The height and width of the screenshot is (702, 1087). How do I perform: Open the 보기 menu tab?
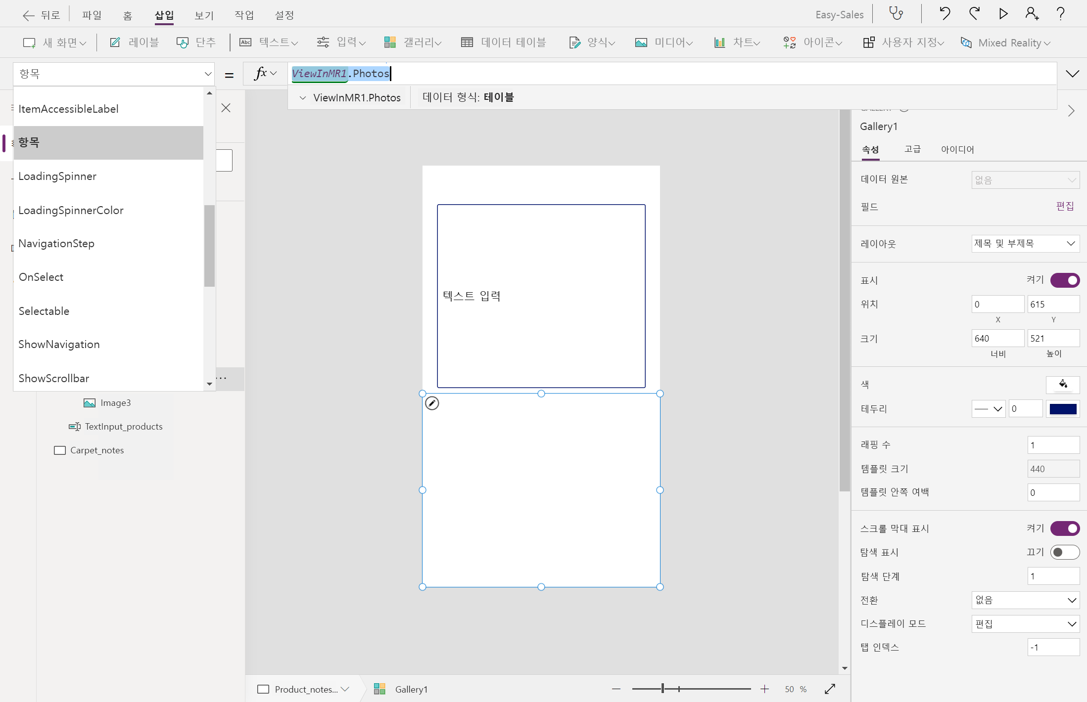pos(204,15)
